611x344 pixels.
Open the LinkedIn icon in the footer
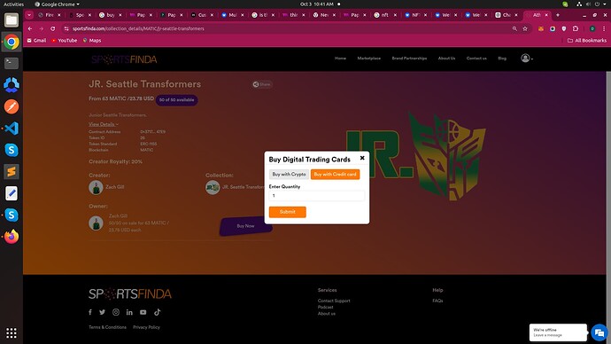(x=129, y=312)
